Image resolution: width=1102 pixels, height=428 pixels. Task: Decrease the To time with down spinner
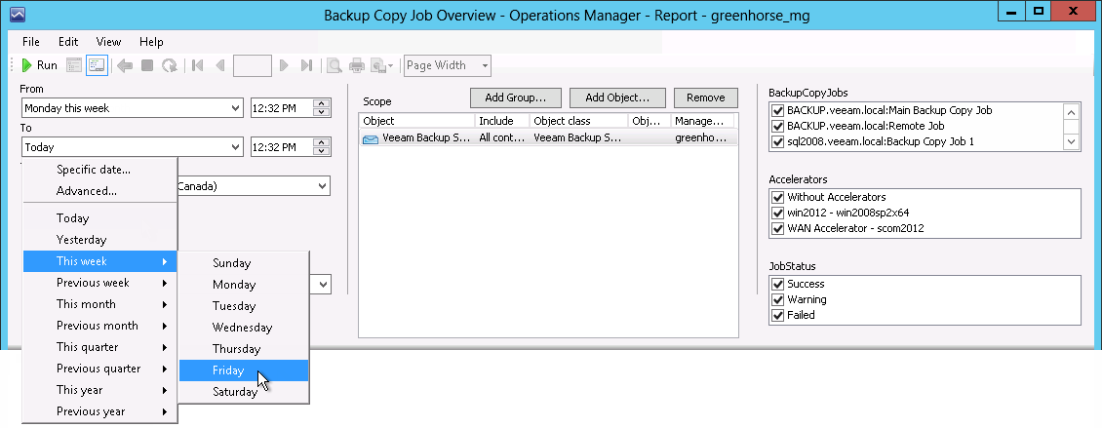pyautogui.click(x=322, y=151)
